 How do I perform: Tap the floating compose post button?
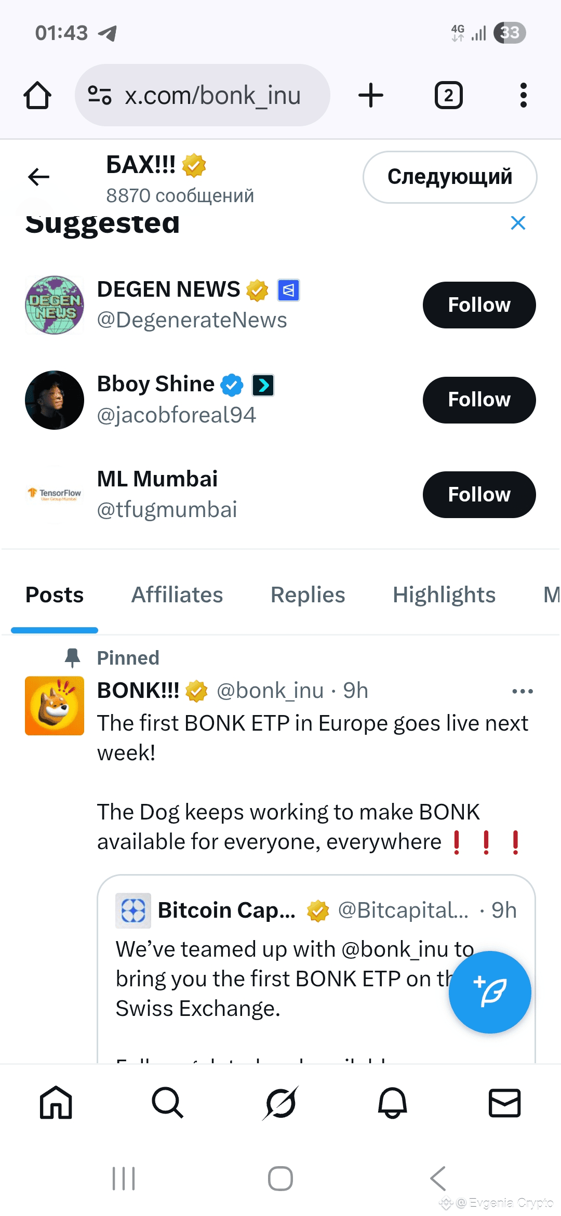click(x=490, y=992)
